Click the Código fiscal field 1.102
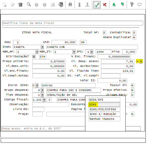 [x=38, y=100]
